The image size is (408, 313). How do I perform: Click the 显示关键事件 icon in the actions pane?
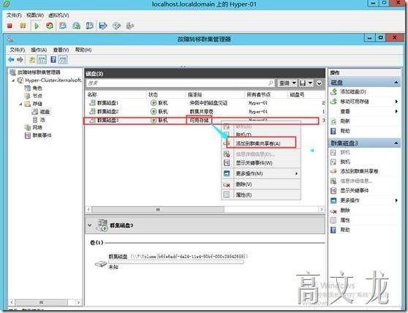(x=333, y=190)
